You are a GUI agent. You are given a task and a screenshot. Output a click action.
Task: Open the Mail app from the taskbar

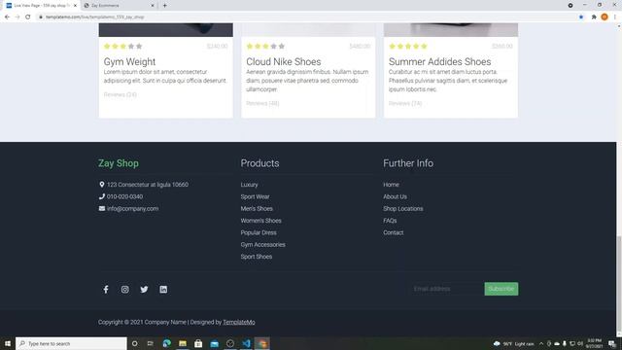(x=214, y=343)
